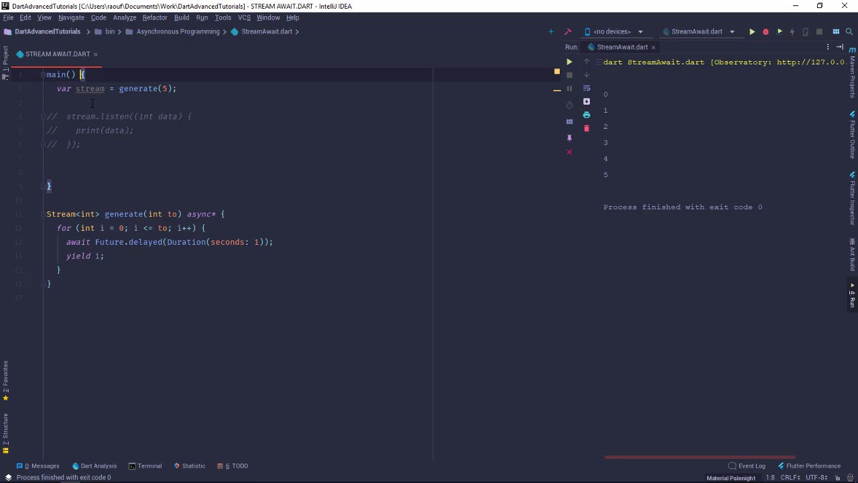Viewport: 858px width, 483px height.
Task: Click the blue plus icon in toolbar
Action: click(x=551, y=32)
